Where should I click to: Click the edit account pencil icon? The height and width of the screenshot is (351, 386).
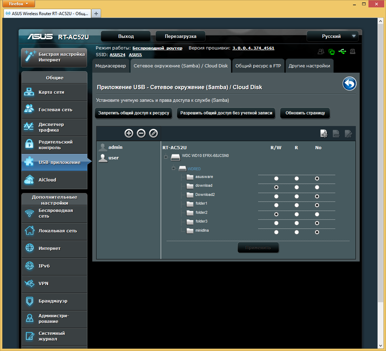[153, 133]
